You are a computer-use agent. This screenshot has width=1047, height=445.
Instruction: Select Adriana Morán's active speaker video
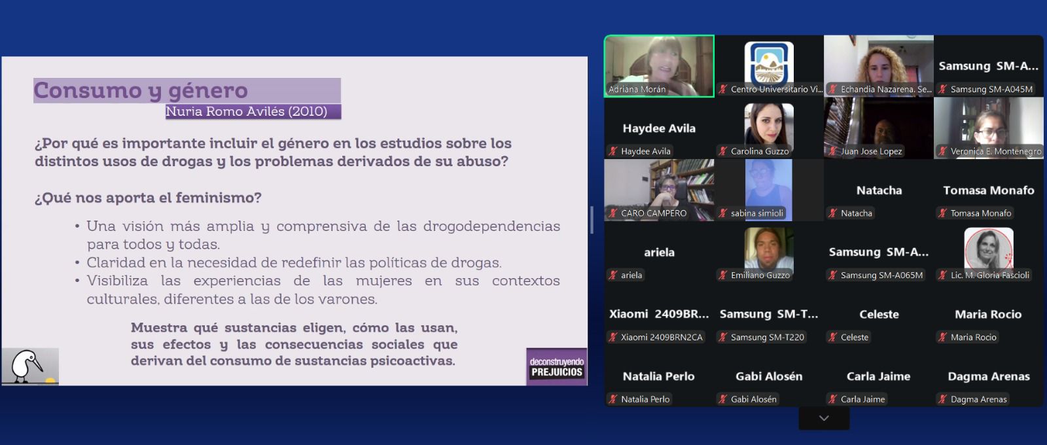coord(659,65)
